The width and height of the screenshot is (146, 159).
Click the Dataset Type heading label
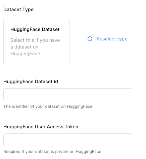point(18,9)
